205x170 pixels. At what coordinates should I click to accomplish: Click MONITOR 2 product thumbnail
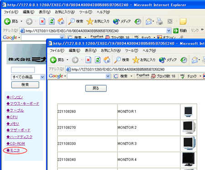tap(189, 127)
